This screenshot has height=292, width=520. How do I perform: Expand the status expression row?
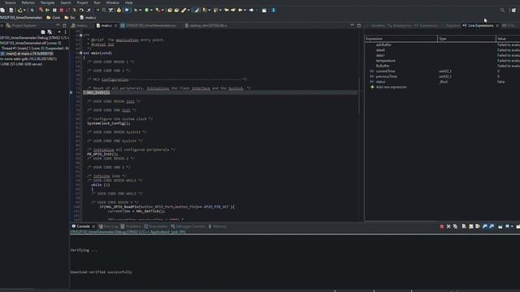pos(372,82)
